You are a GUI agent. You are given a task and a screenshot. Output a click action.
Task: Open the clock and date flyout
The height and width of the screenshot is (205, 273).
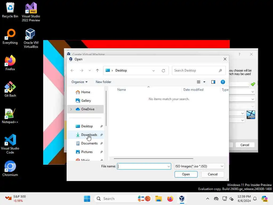pos(244,199)
